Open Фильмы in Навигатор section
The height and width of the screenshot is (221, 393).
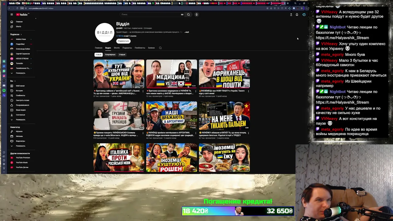[x=19, y=136]
